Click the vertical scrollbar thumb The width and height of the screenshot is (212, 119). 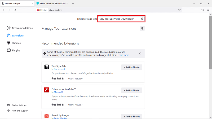(x=211, y=43)
